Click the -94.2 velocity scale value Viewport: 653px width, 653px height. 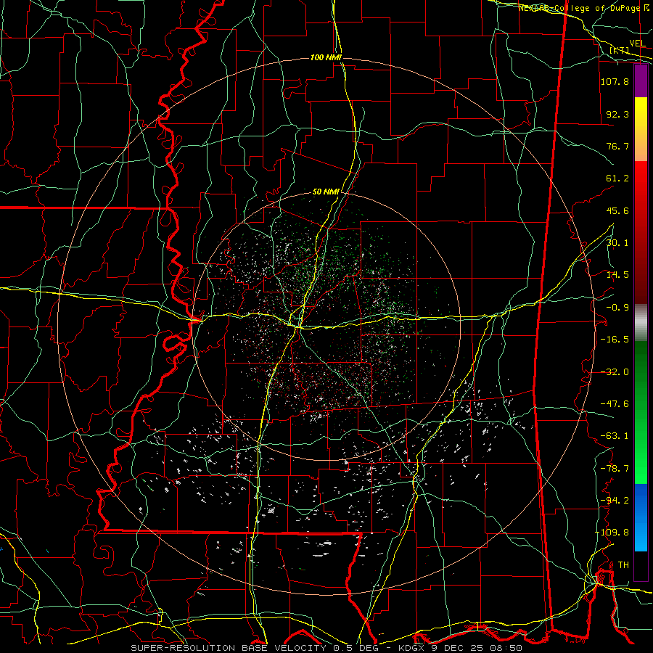click(615, 501)
